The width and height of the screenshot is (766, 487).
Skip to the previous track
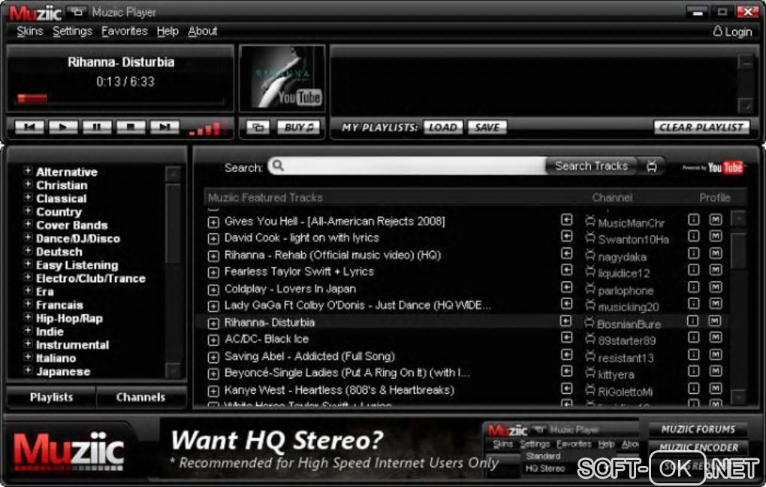pos(29,127)
